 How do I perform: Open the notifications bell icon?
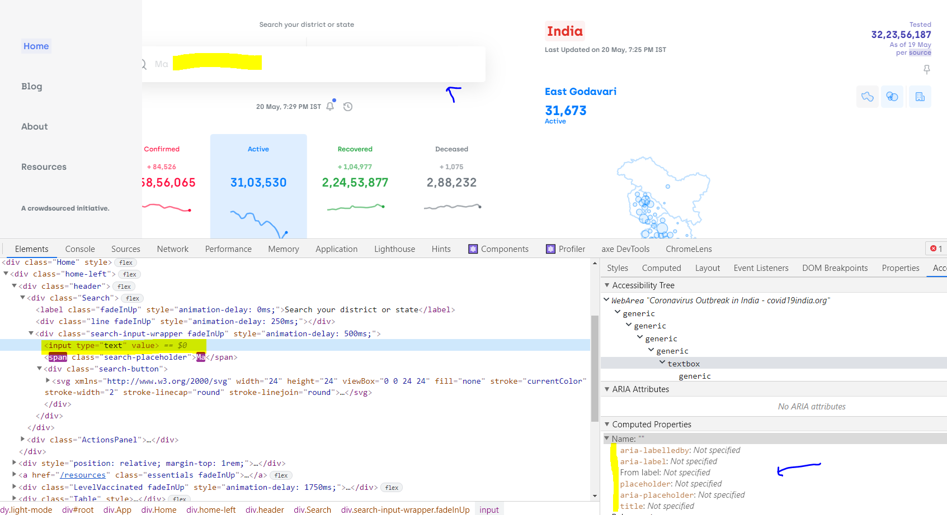(330, 106)
